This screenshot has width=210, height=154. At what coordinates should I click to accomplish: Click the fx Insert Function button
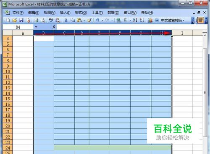pos(54,27)
